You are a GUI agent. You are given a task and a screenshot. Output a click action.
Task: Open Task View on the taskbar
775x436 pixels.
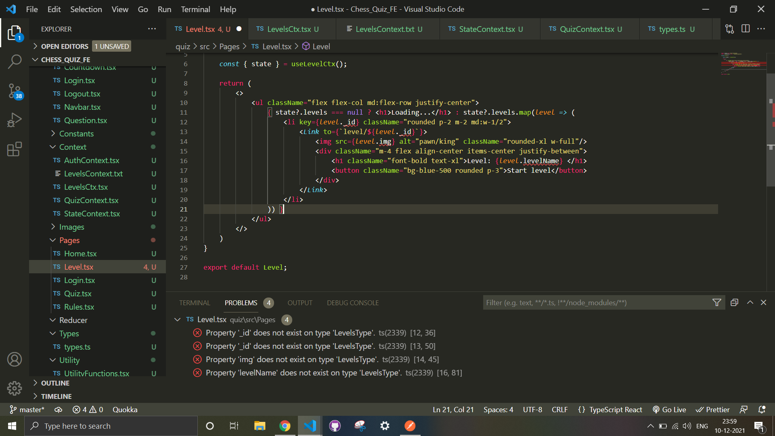click(234, 426)
